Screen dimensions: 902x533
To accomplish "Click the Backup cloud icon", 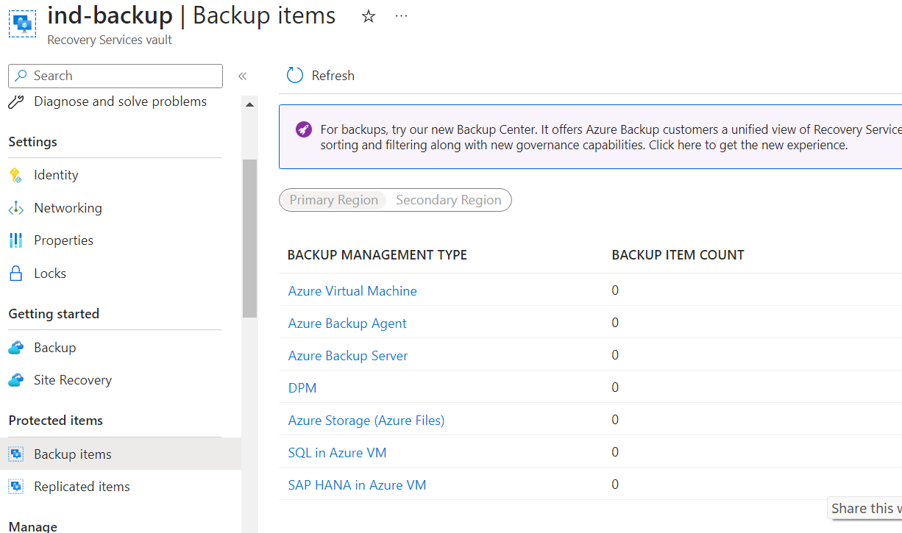I will tap(15, 348).
